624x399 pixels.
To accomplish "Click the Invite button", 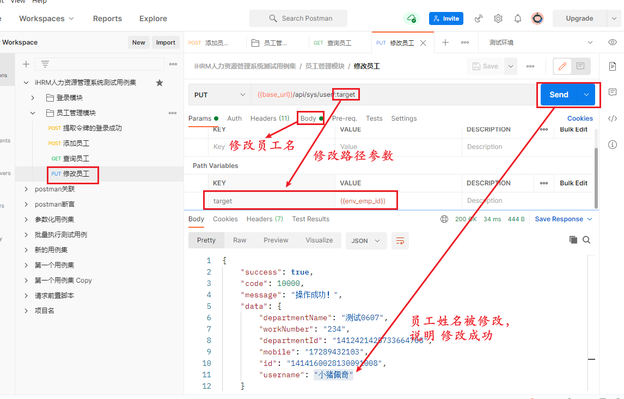I will tap(446, 18).
